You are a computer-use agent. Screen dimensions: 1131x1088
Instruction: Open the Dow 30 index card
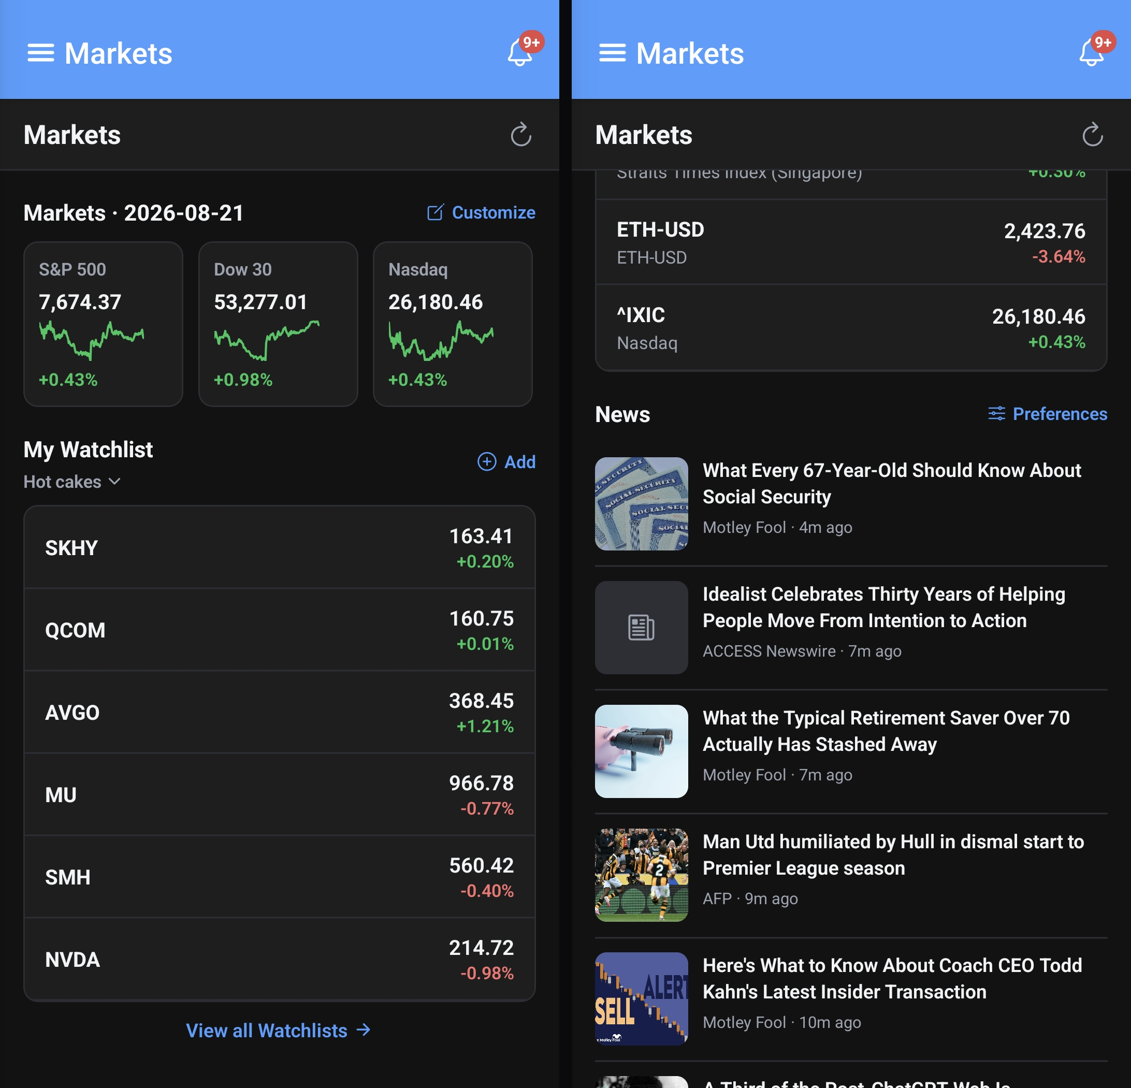click(x=278, y=324)
